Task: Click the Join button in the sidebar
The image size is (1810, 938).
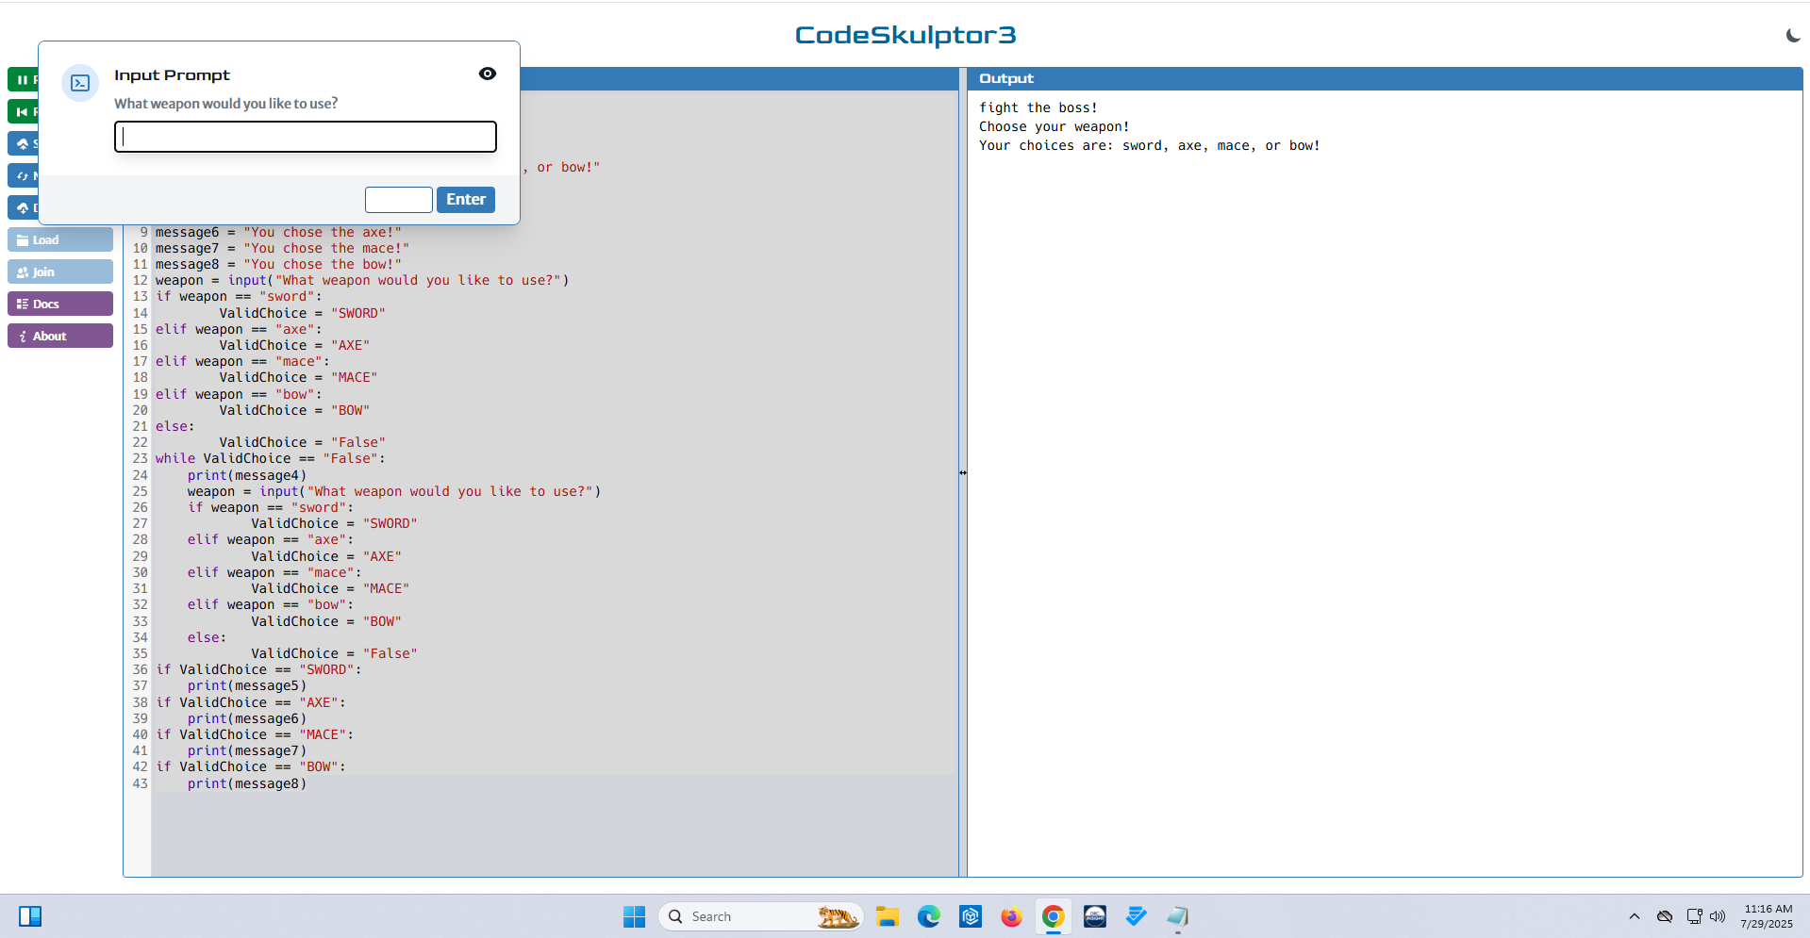Action: point(60,272)
